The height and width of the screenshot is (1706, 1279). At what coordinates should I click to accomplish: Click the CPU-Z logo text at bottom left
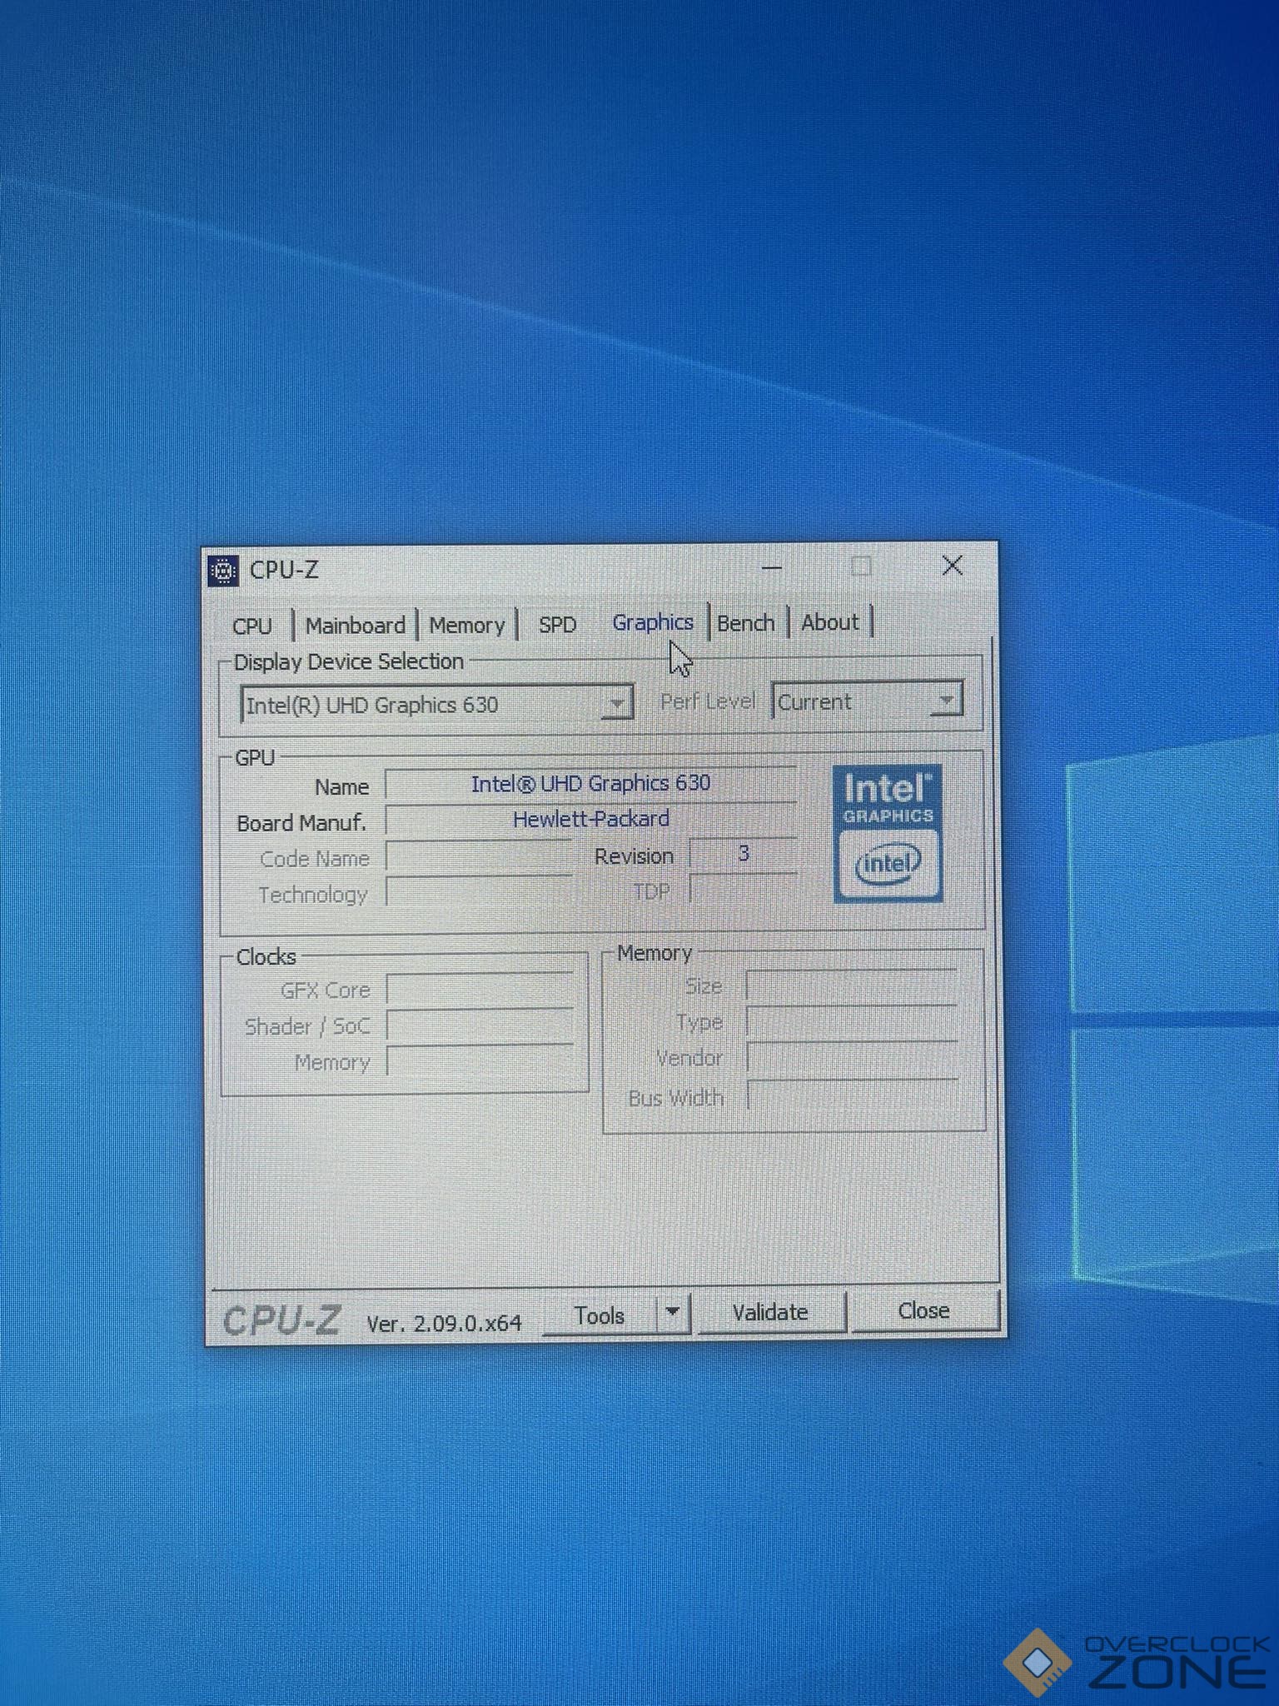281,1320
